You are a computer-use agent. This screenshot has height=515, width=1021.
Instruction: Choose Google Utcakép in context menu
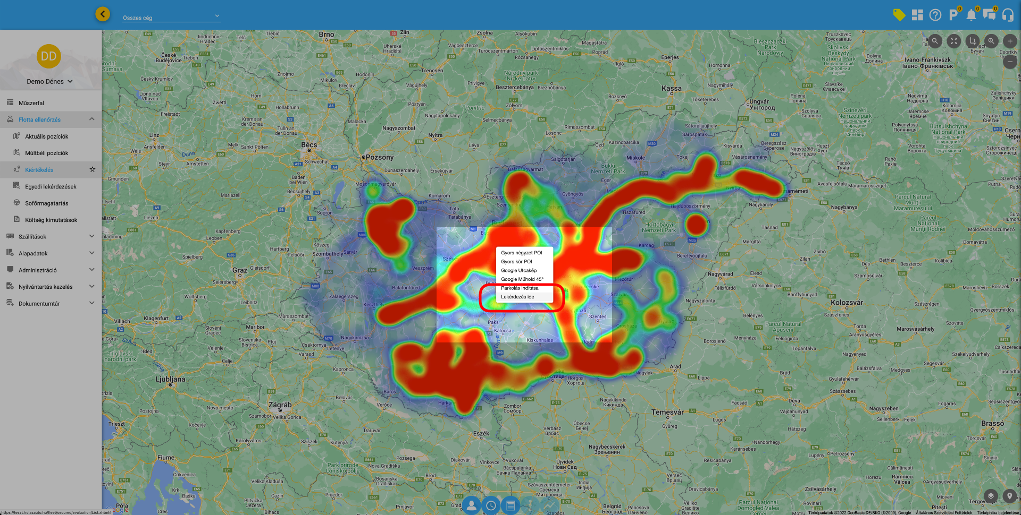click(518, 270)
